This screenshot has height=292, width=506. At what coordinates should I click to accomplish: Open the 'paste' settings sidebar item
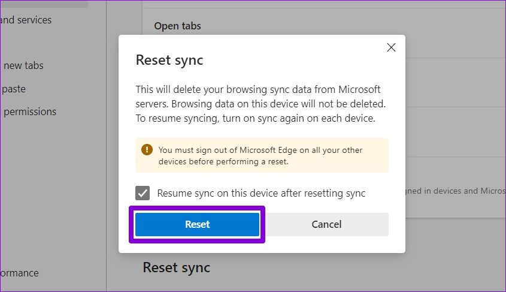pos(14,89)
